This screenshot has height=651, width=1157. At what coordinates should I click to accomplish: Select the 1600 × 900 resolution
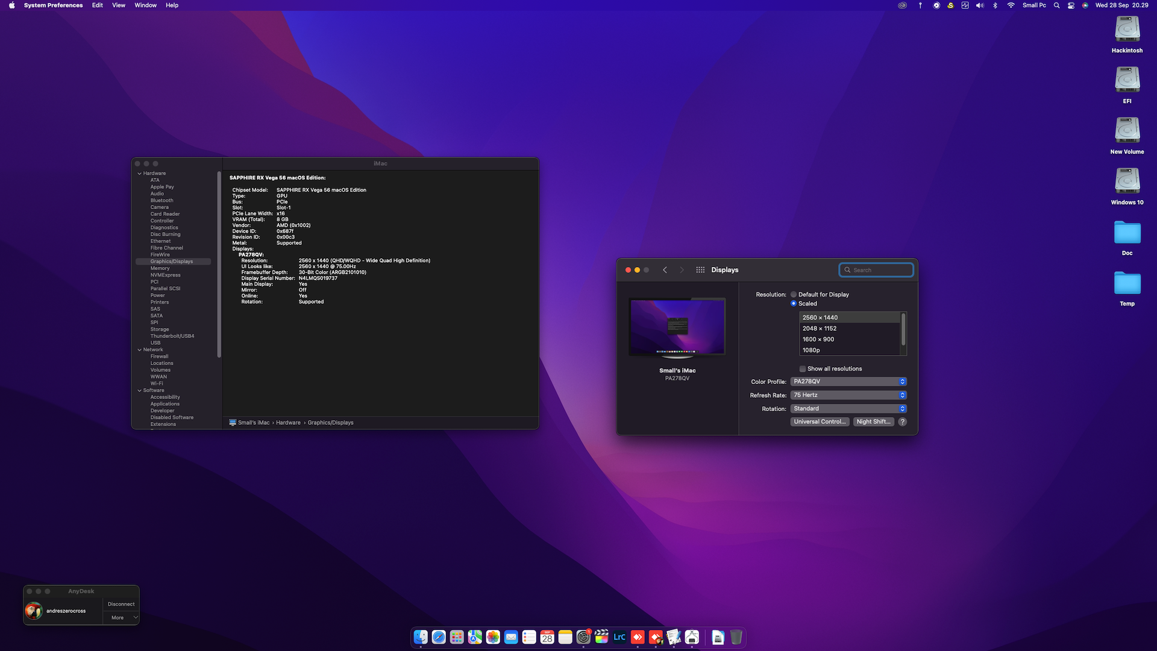click(x=850, y=339)
